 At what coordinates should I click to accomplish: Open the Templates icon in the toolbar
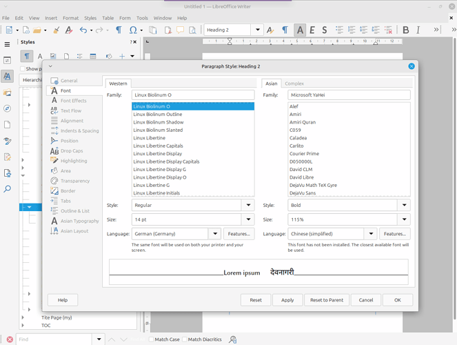coord(26,30)
